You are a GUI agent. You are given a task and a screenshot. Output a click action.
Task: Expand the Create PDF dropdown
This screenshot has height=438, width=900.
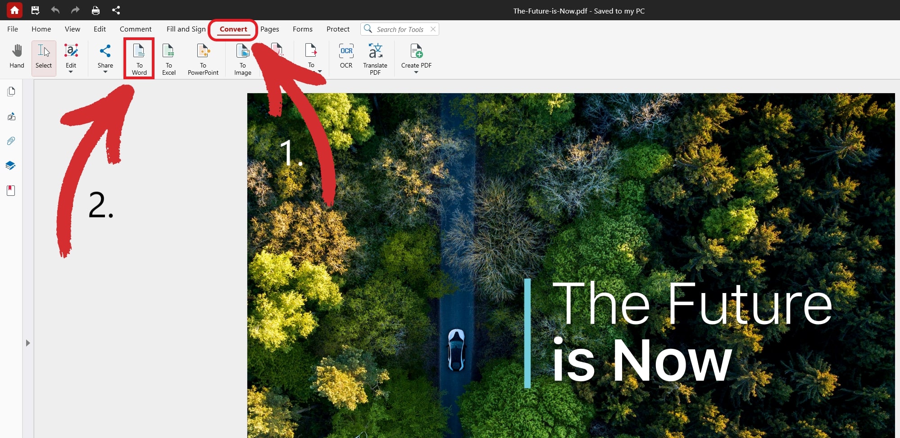(416, 71)
